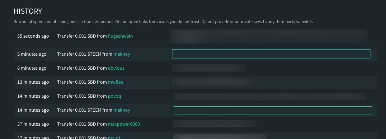Select outlined memo box in 5 minutes ago row
Screen dimensions: 386x139
point(271,54)
